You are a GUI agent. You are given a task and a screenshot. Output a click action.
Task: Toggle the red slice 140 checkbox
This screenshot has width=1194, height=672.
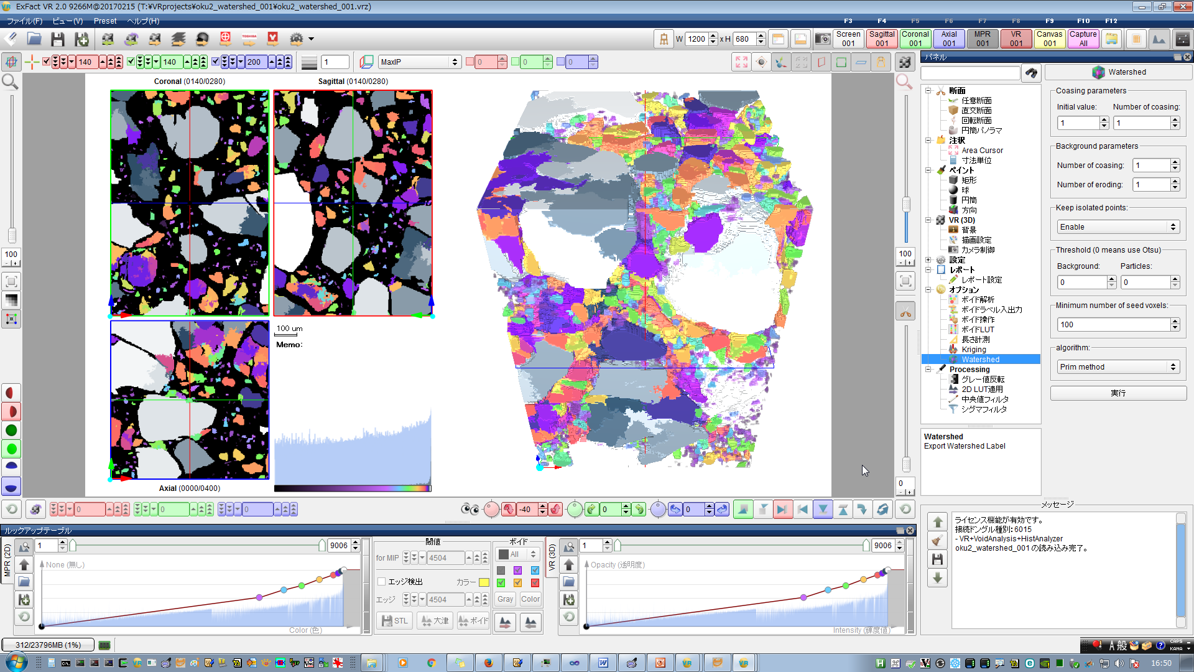(x=47, y=62)
